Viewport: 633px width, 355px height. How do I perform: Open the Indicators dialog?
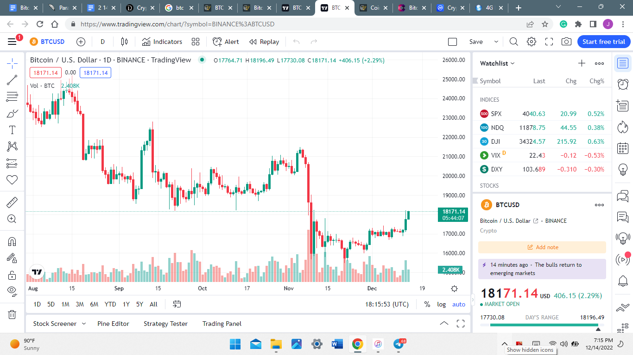click(162, 42)
